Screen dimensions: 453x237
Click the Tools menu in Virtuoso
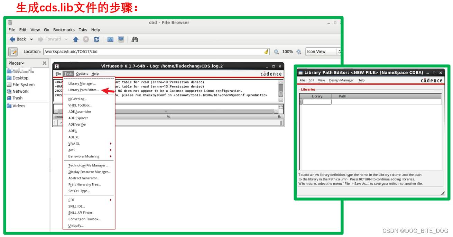pos(68,74)
